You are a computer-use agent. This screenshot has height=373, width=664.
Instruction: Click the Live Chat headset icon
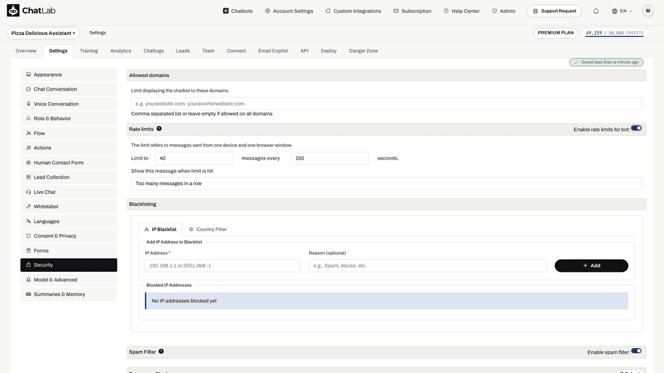click(x=28, y=192)
